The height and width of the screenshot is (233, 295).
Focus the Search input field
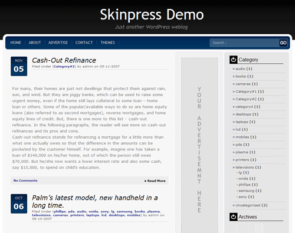[x=244, y=42]
